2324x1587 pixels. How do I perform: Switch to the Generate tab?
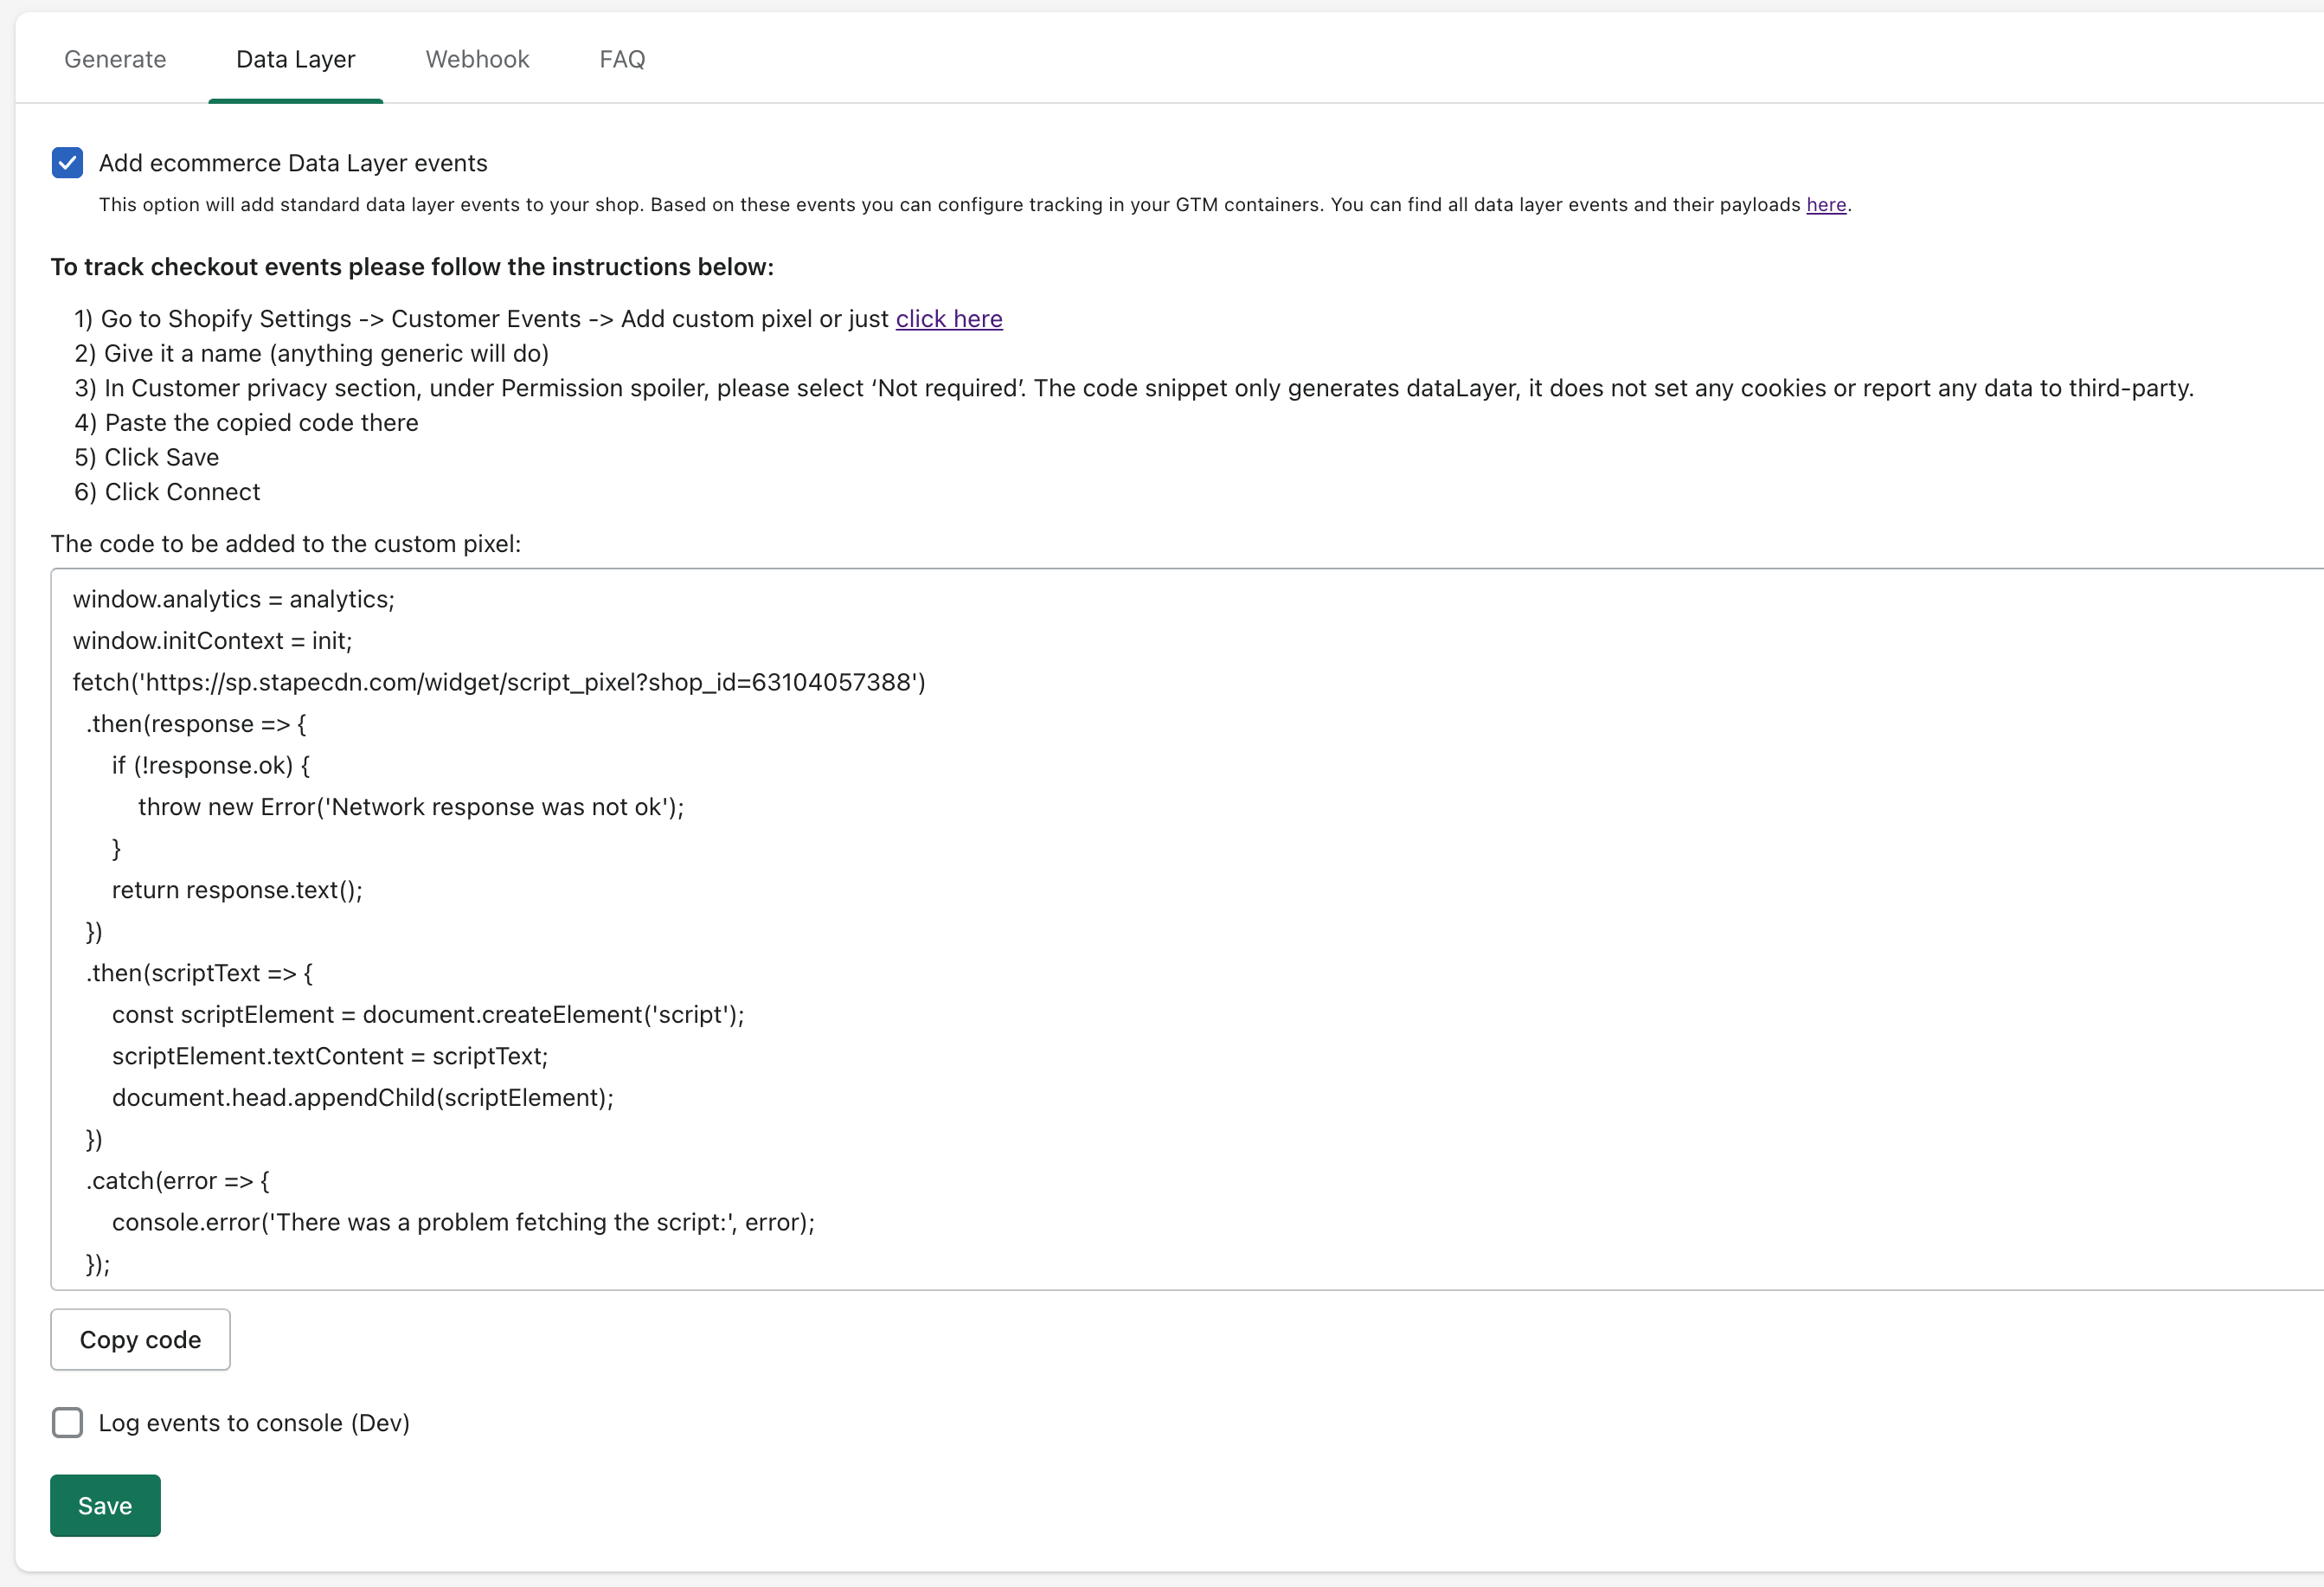[x=115, y=58]
